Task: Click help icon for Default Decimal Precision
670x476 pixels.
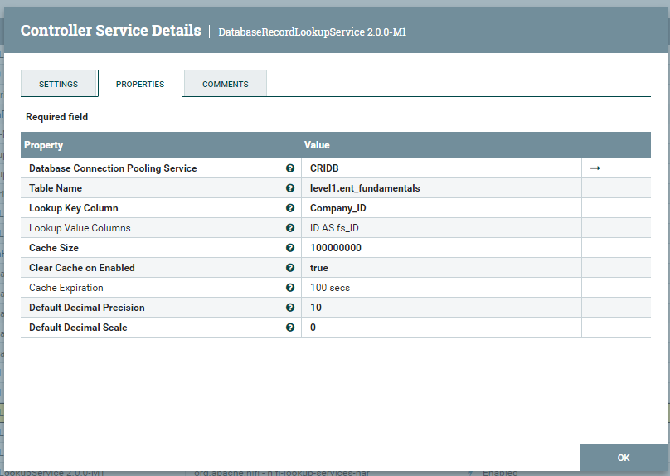Action: point(290,308)
